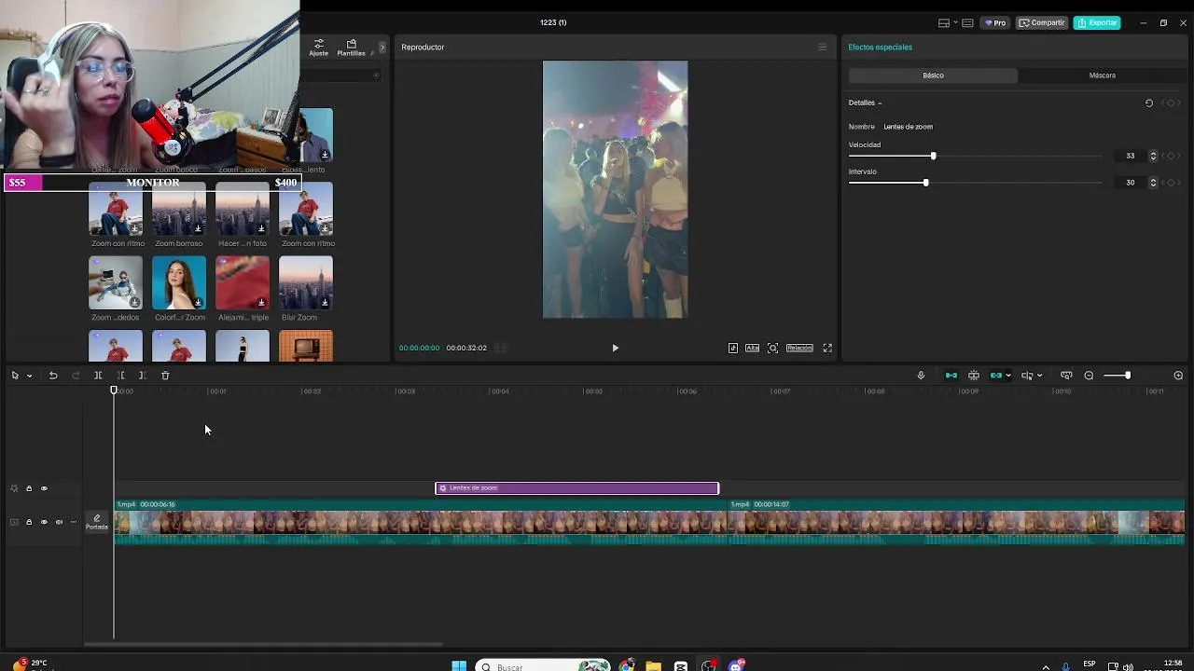1194x671 pixels.
Task: Mute the main video track audio
Action: [x=59, y=522]
